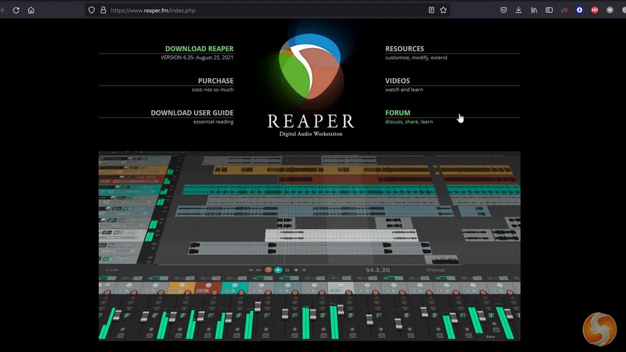The height and width of the screenshot is (352, 626).
Task: Open the DOWNLOAD USER GUIDE link
Action: [x=192, y=113]
